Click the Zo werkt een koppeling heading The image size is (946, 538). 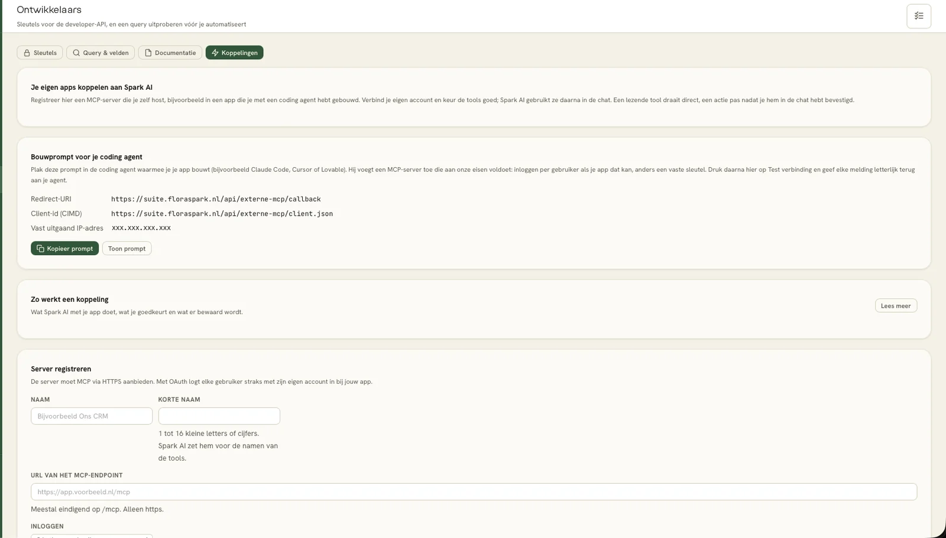click(x=70, y=299)
